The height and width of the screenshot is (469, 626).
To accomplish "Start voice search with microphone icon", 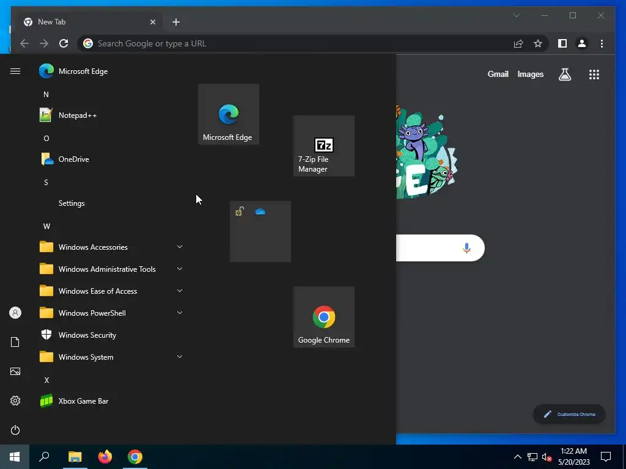I will [466, 248].
